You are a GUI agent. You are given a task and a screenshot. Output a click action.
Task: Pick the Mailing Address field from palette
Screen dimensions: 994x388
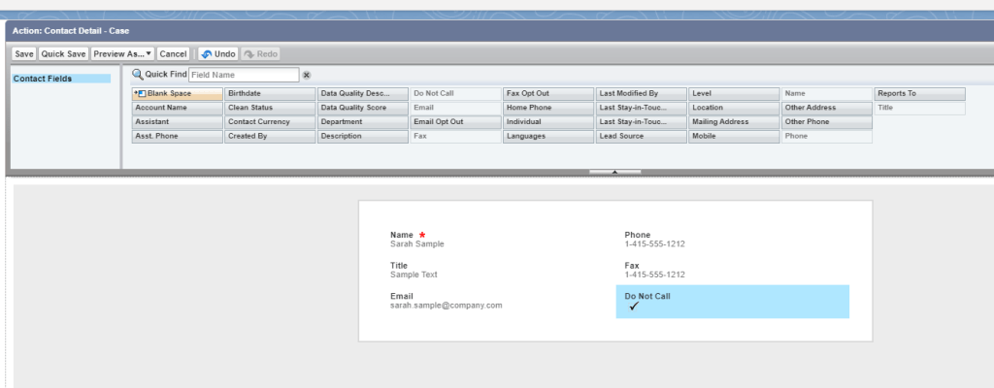click(x=734, y=122)
